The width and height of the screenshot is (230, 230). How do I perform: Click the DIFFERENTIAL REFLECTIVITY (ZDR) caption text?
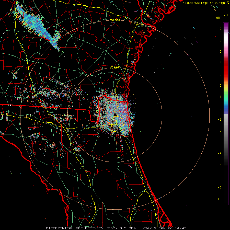(82, 228)
